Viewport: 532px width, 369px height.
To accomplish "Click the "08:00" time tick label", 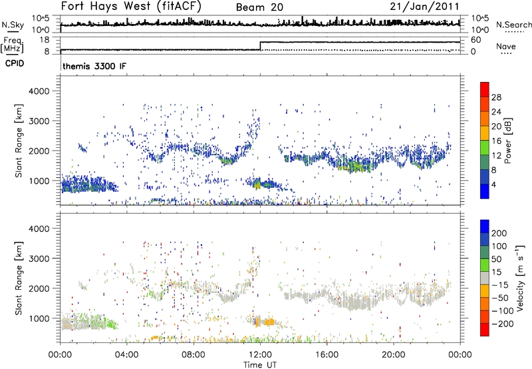I will click(194, 355).
